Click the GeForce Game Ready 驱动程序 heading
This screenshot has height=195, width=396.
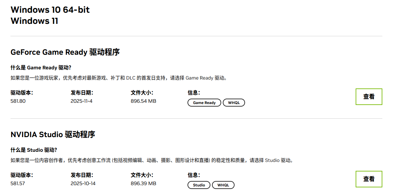click(66, 52)
